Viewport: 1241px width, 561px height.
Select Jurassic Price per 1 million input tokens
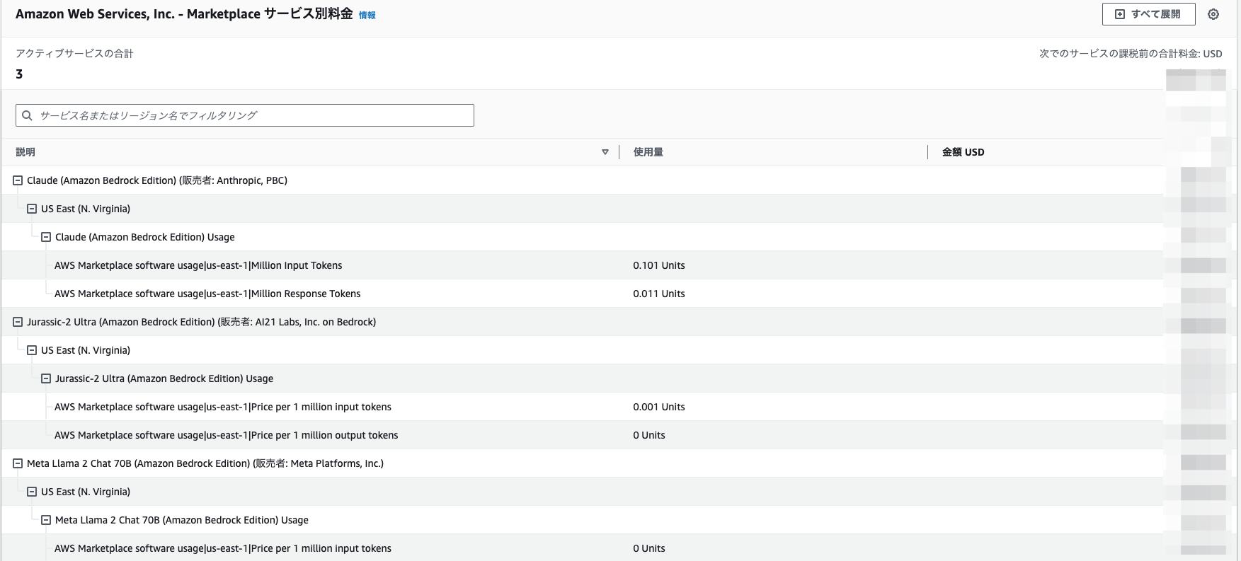point(223,407)
